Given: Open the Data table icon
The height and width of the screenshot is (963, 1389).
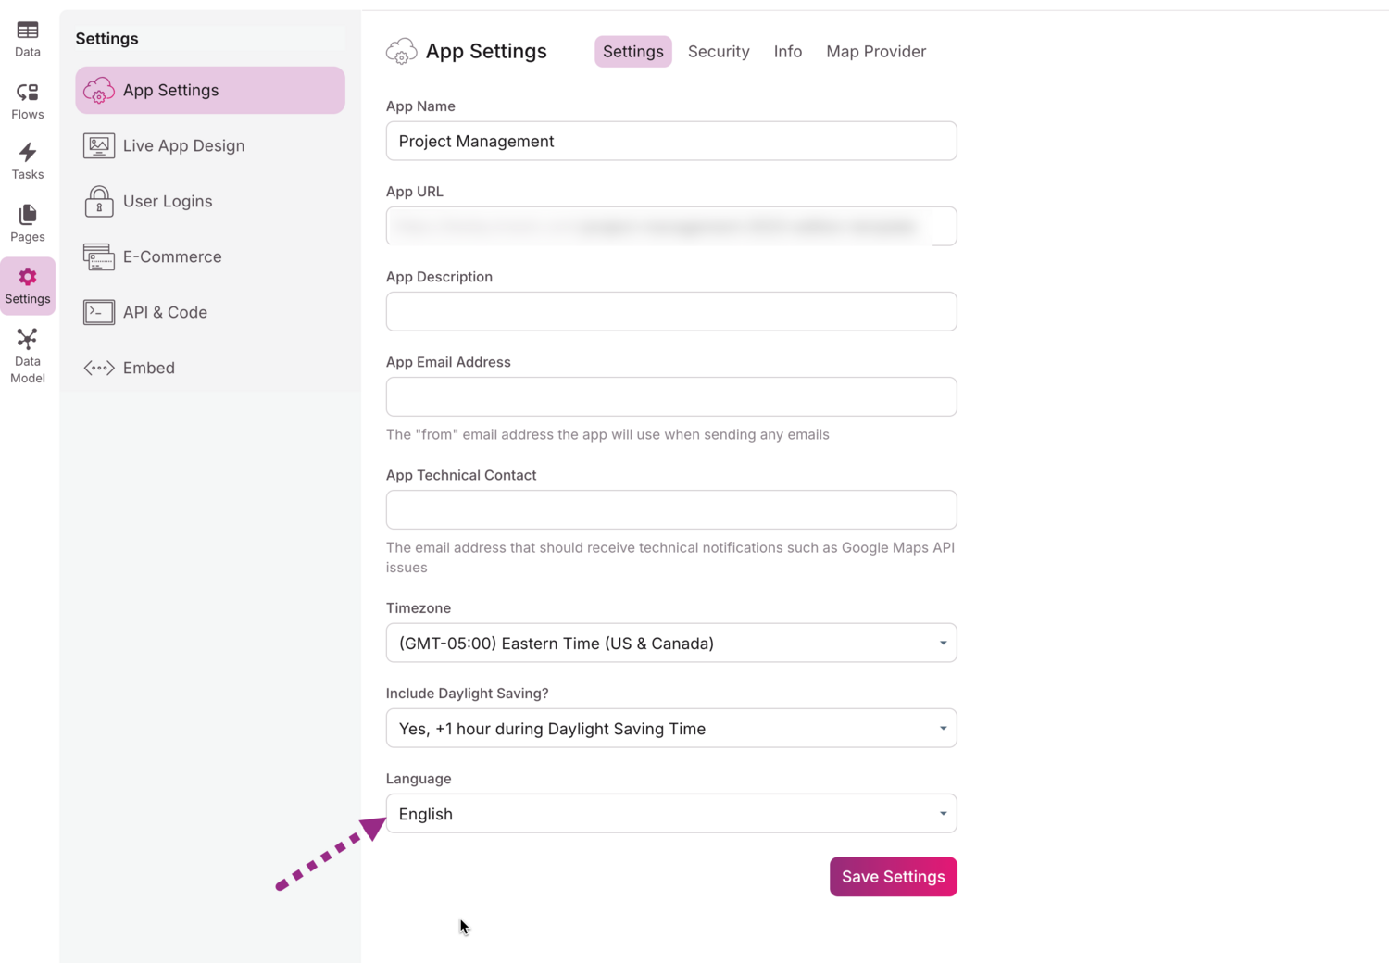Looking at the screenshot, I should point(28,31).
